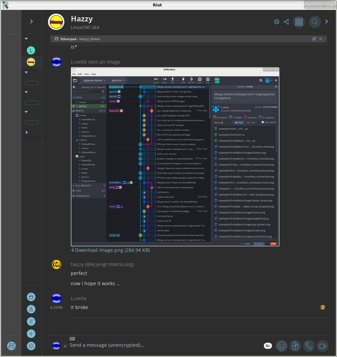Image resolution: width=337 pixels, height=357 pixels.
Task: Click the Etherpad - Hazzy_Notes widget title
Action: [x=80, y=39]
